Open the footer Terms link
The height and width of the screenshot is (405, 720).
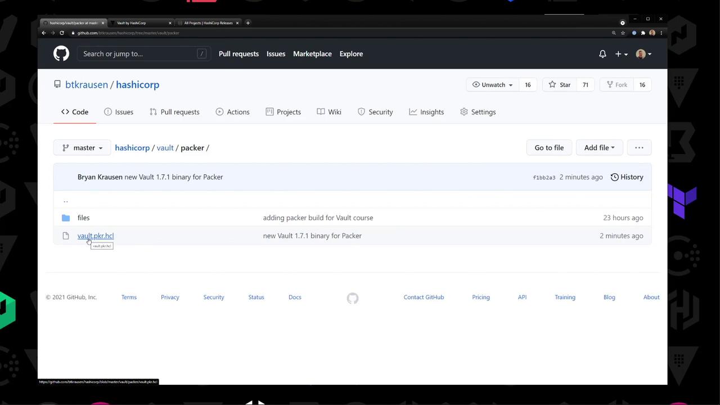(x=129, y=297)
